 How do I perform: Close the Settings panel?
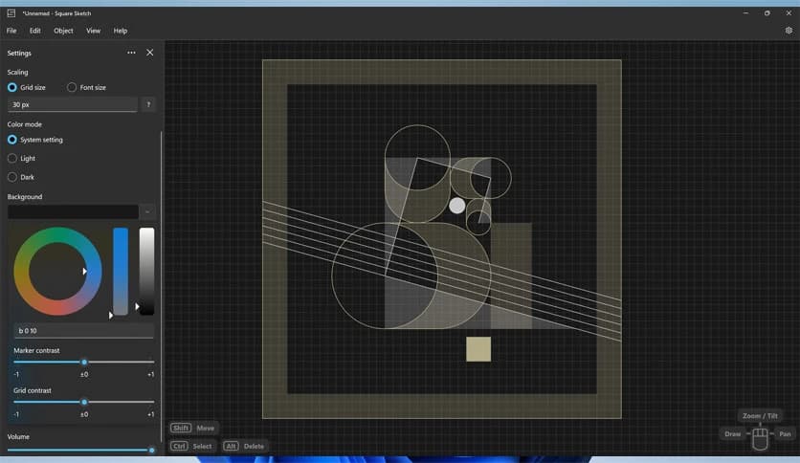(149, 53)
